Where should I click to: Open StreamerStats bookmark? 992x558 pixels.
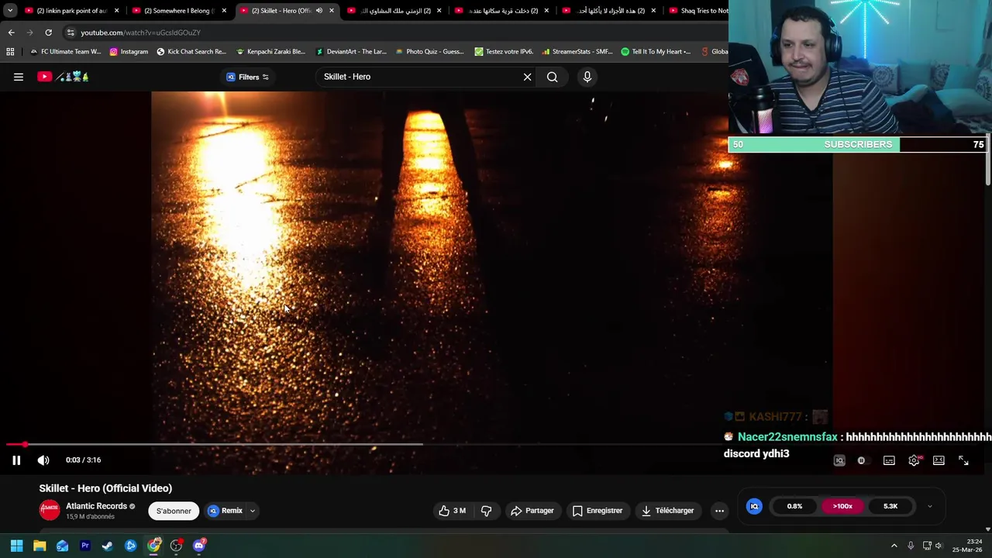coord(577,52)
